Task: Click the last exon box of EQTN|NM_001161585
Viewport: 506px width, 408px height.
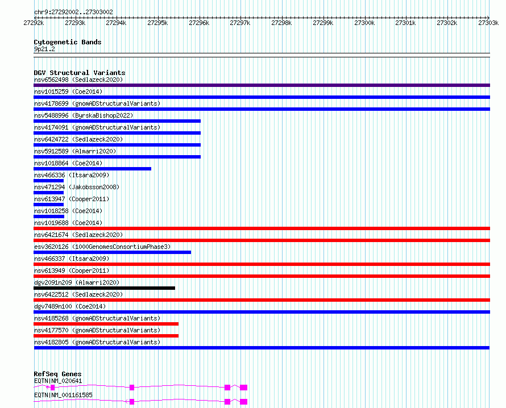Action: [244, 402]
